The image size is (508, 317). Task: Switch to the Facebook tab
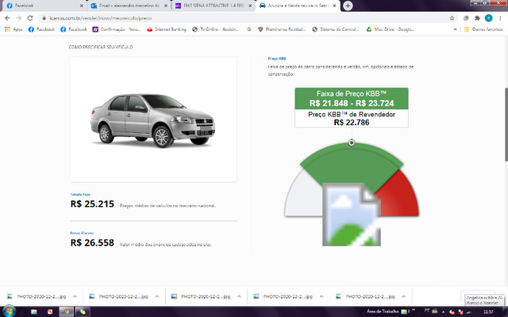pyautogui.click(x=44, y=6)
